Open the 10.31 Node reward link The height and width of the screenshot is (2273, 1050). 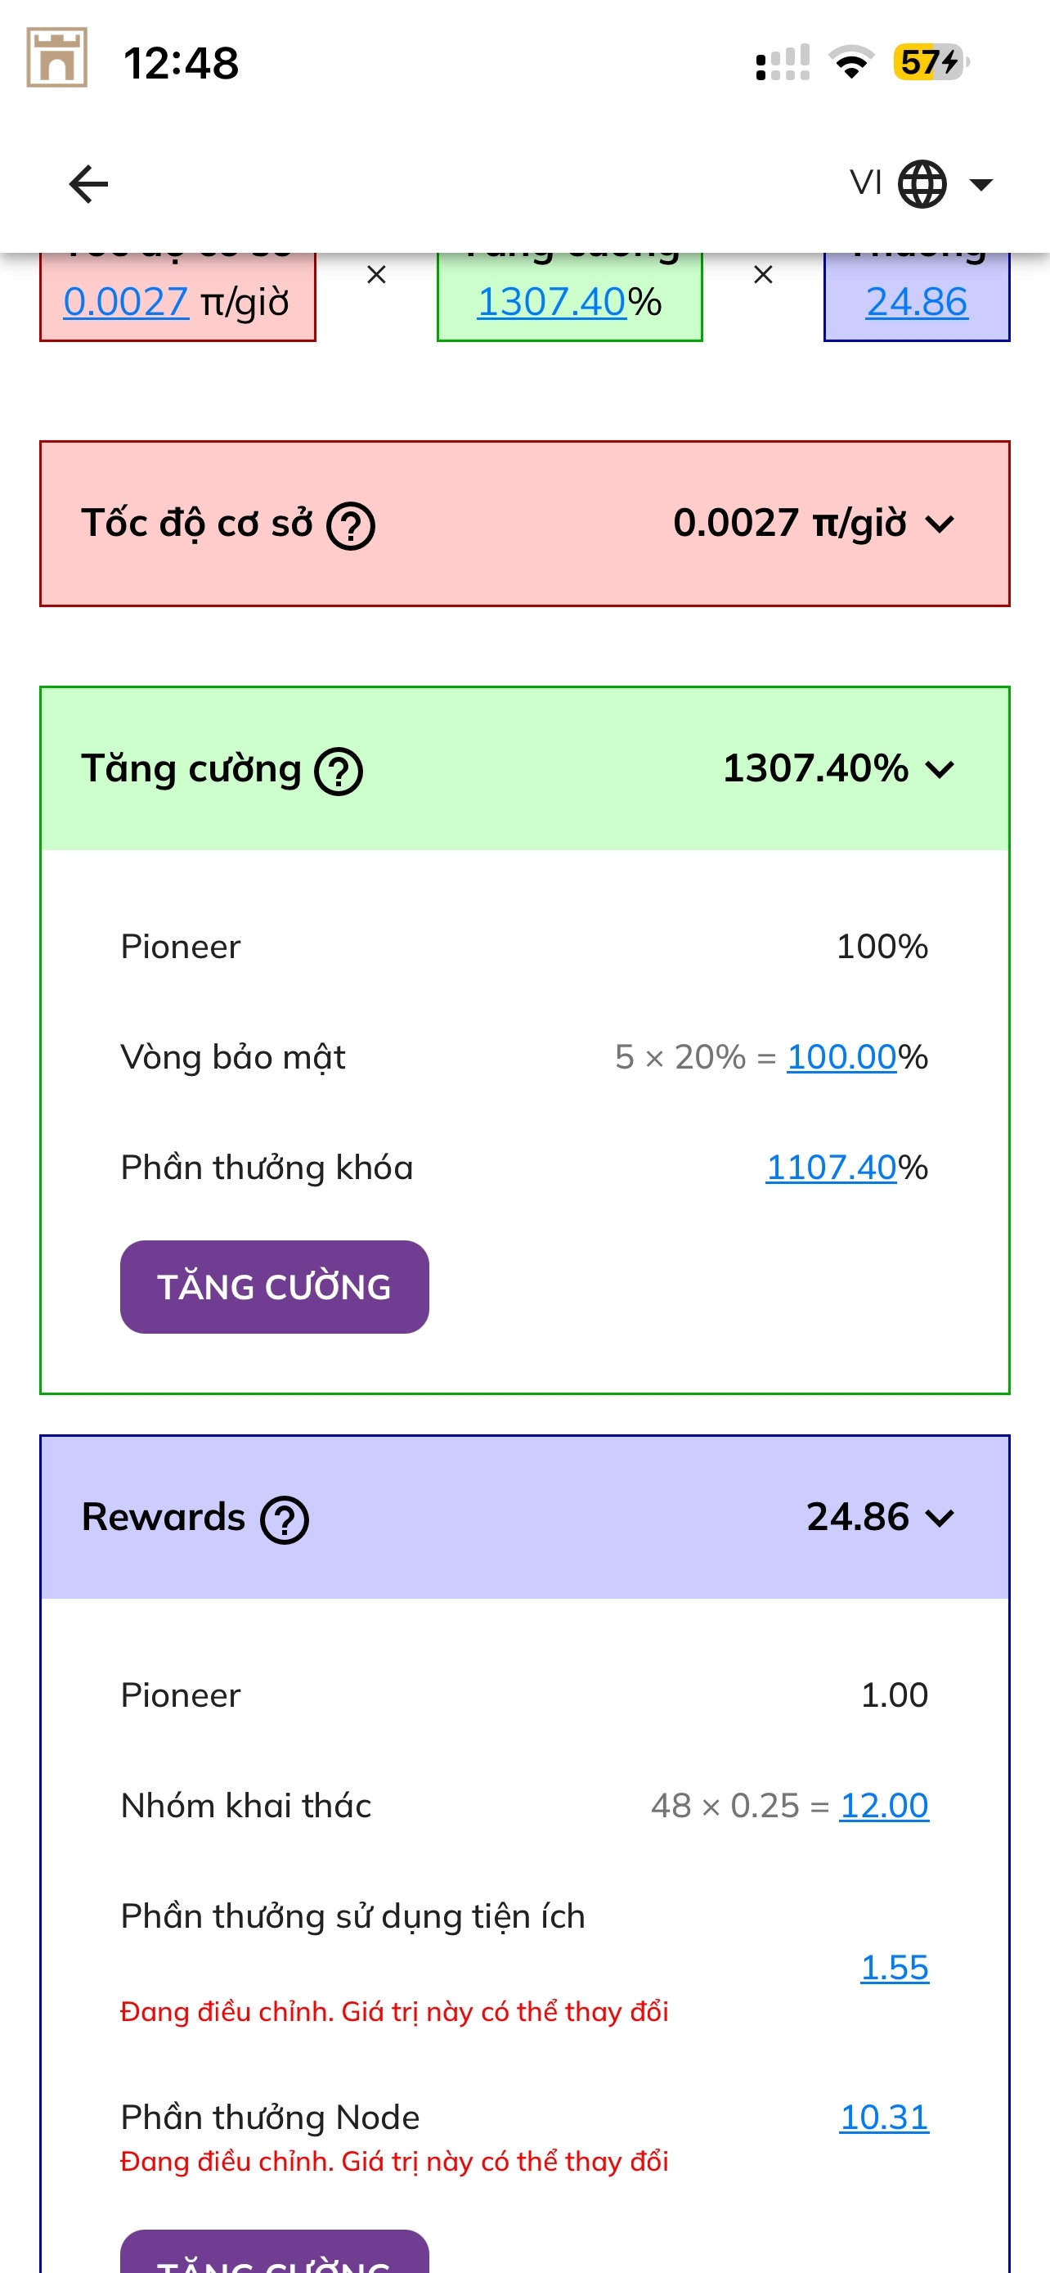pos(883,2117)
